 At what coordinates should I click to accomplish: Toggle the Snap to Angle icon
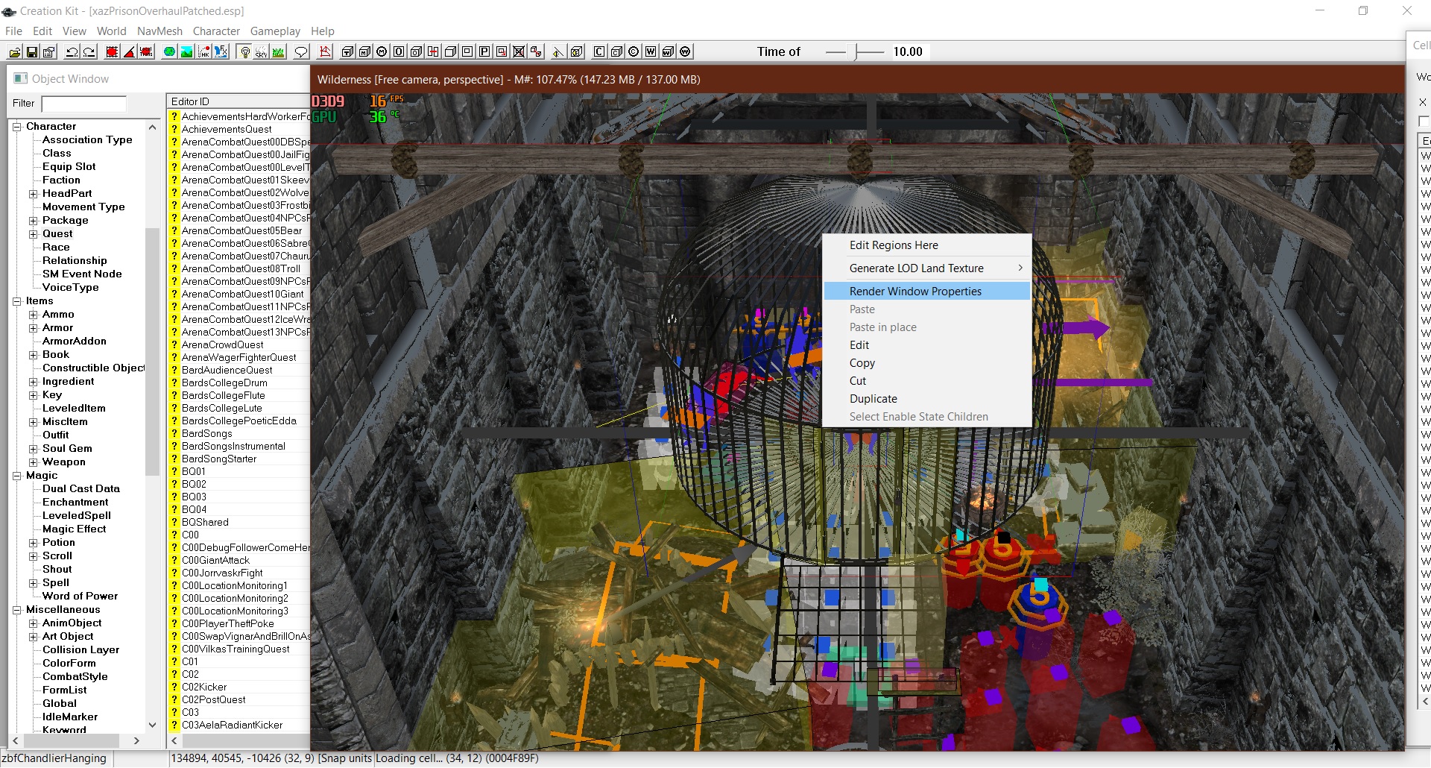130,51
